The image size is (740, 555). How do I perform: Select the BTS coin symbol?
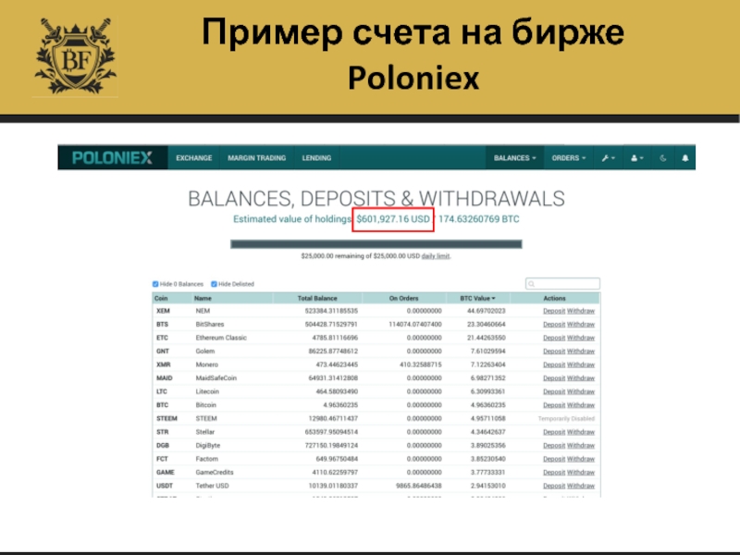(x=163, y=325)
